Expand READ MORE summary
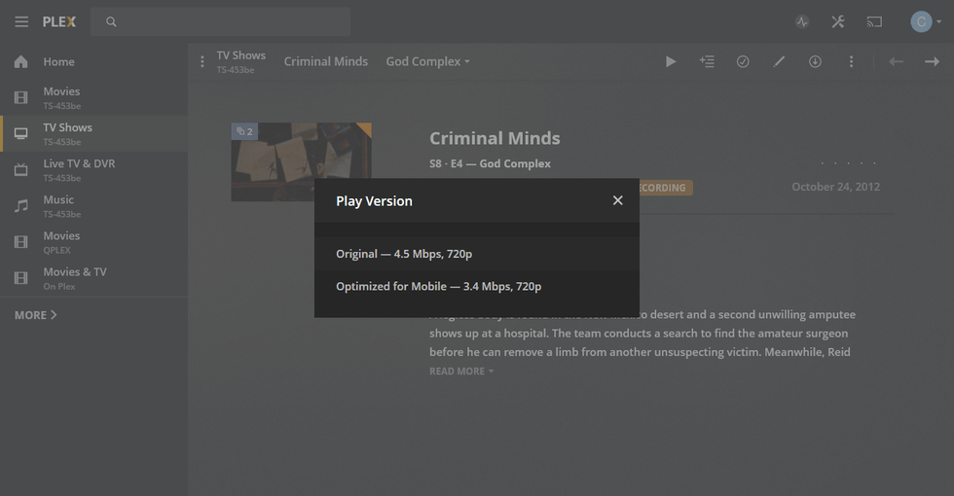 (x=461, y=371)
